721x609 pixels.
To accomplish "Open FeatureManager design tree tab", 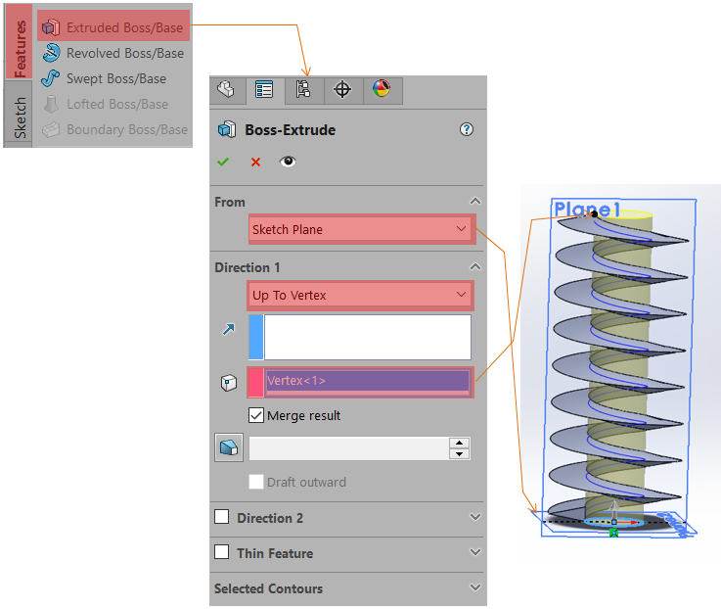I will (226, 90).
